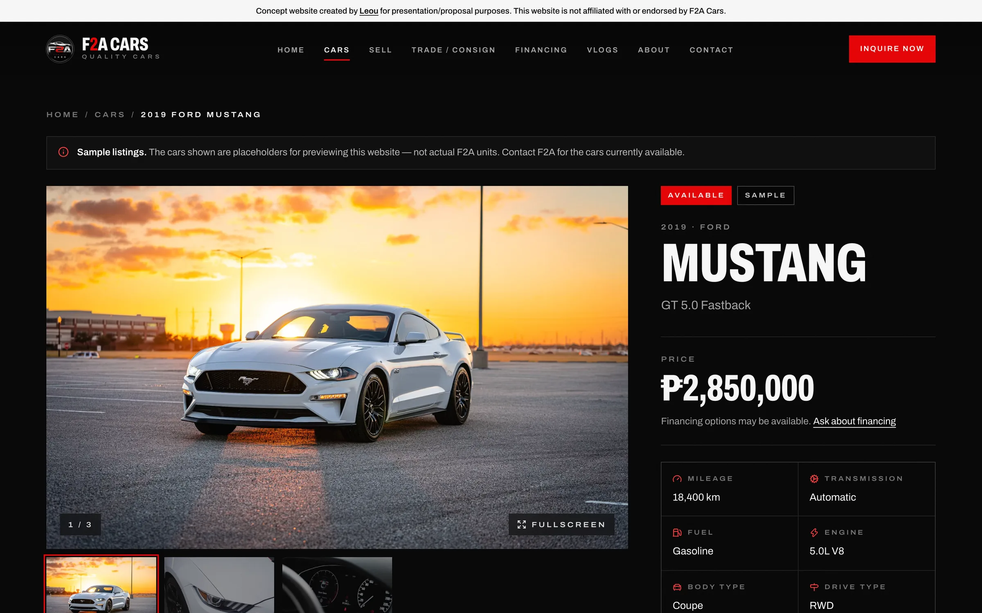Click the 2019 · FORD label
Viewport: 982px width, 613px height.
696,227
